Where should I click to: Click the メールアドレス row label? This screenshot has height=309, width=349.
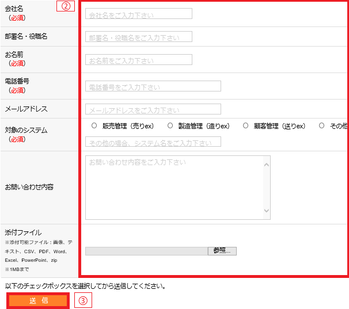[26, 109]
